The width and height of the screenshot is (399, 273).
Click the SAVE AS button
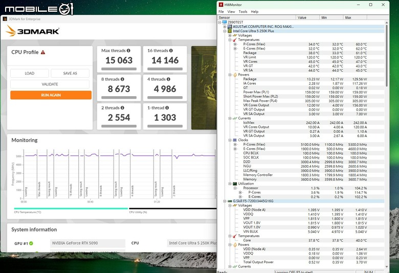(x=70, y=73)
